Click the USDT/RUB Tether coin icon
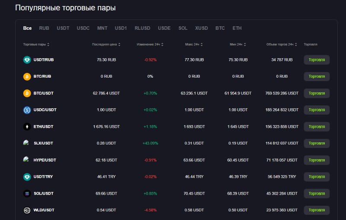The width and height of the screenshot is (346, 220). coord(27,60)
